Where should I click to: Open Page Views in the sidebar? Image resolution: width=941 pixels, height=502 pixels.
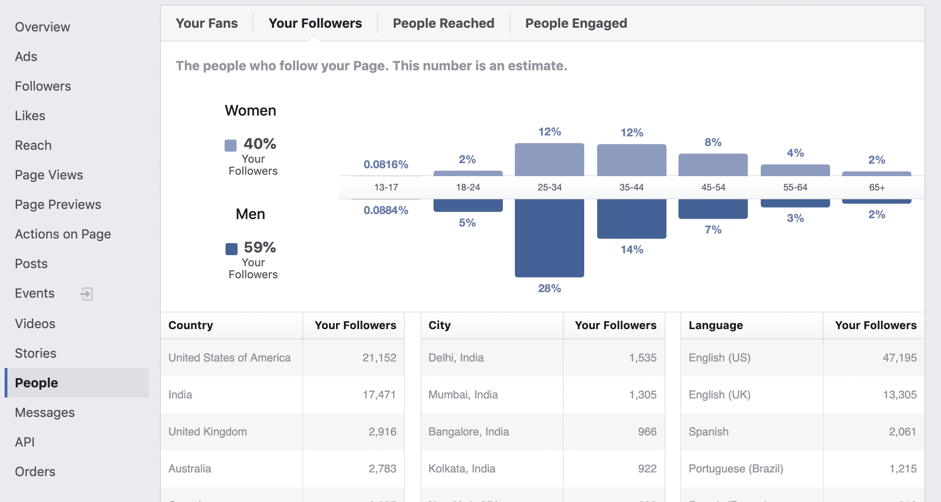49,175
